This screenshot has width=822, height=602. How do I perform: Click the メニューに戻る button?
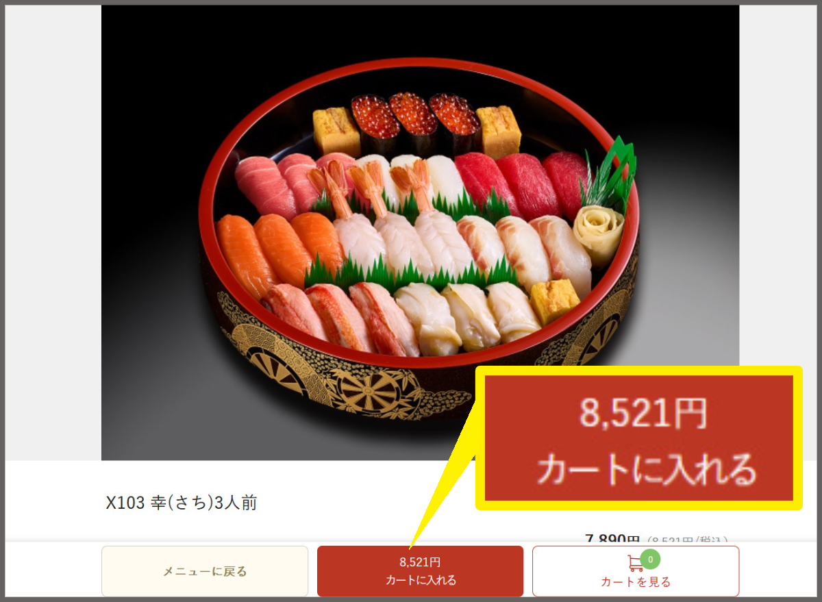[205, 571]
